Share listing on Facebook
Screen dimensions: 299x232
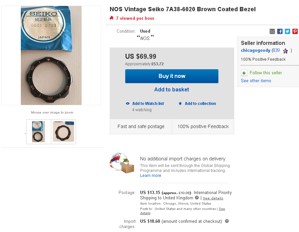280,31
